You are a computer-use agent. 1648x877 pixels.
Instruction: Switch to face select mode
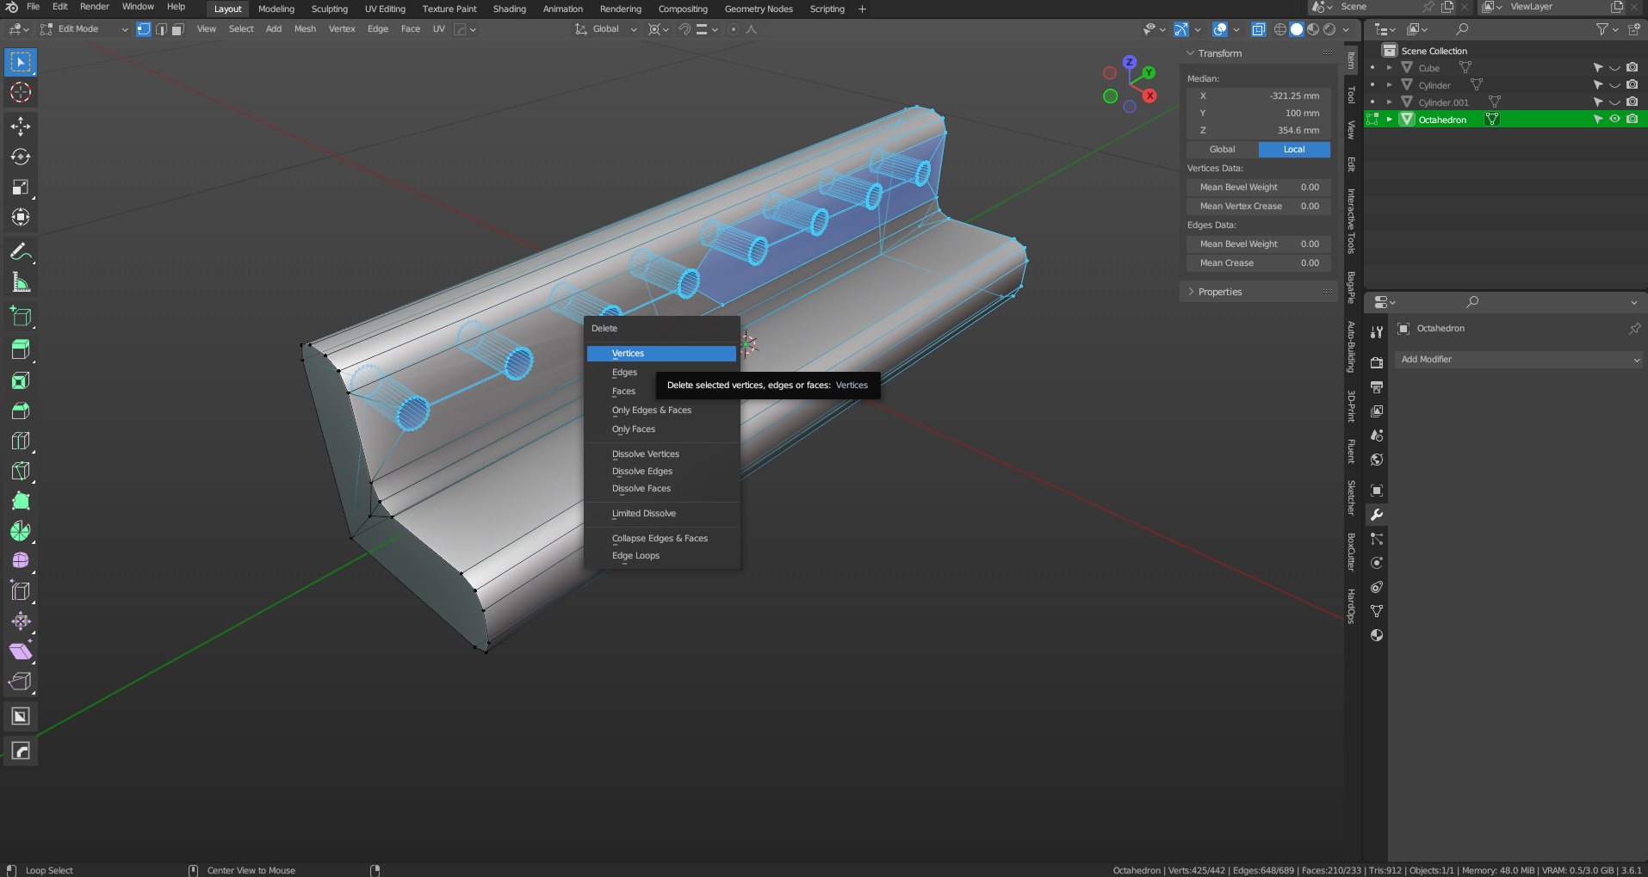pyautogui.click(x=178, y=29)
